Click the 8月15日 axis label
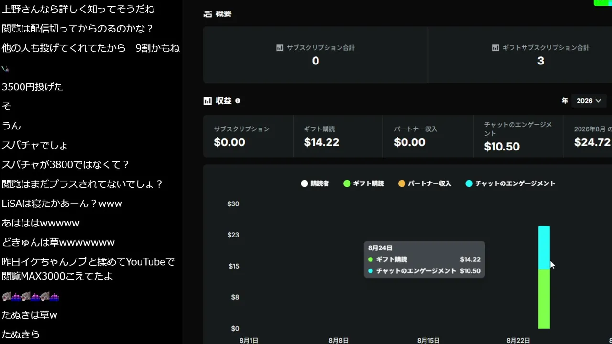 pos(428,340)
